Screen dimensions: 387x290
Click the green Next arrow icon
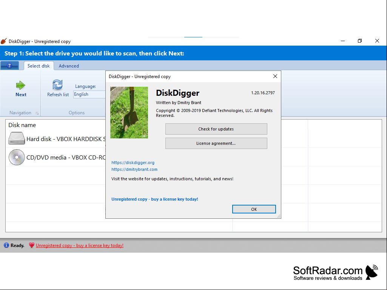[x=21, y=85]
